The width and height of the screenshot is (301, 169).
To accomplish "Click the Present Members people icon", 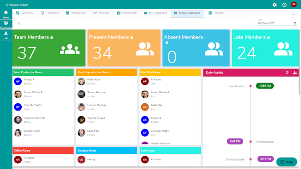I will (145, 49).
